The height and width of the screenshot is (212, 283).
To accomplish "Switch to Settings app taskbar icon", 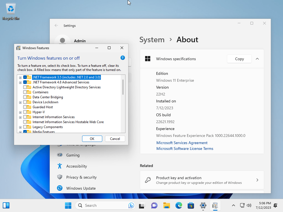I will tap(203, 205).
